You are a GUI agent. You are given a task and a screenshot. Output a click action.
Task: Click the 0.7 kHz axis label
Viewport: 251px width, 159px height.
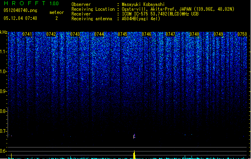click(4, 131)
